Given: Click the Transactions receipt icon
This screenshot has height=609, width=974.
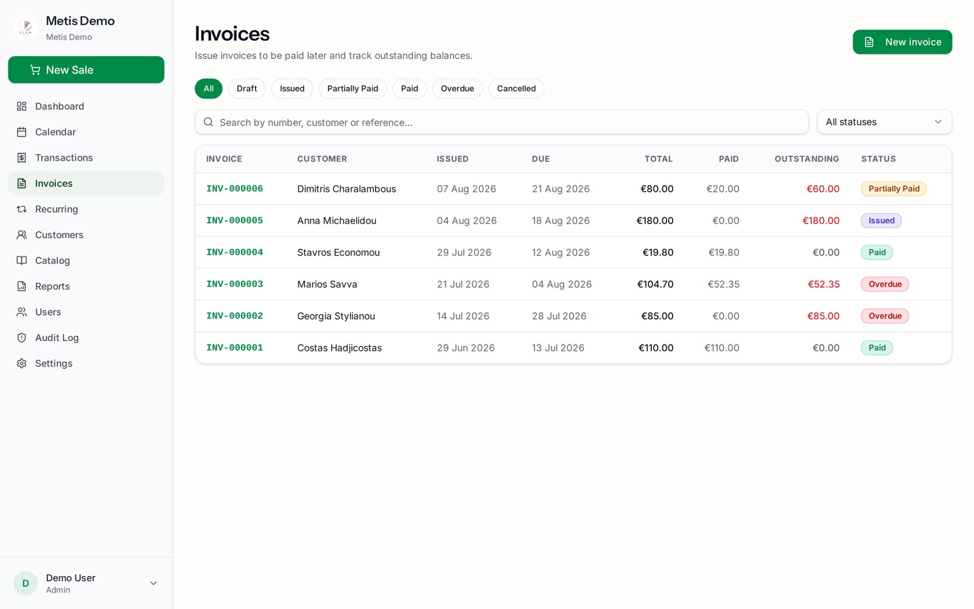Looking at the screenshot, I should tap(22, 158).
